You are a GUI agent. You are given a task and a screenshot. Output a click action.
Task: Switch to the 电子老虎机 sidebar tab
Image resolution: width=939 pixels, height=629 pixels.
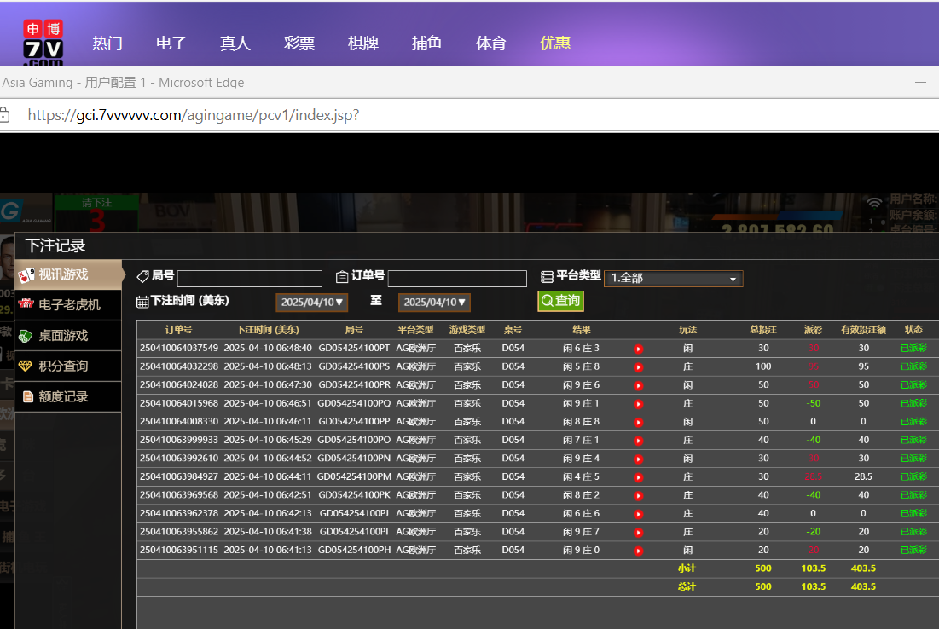pyautogui.click(x=67, y=304)
